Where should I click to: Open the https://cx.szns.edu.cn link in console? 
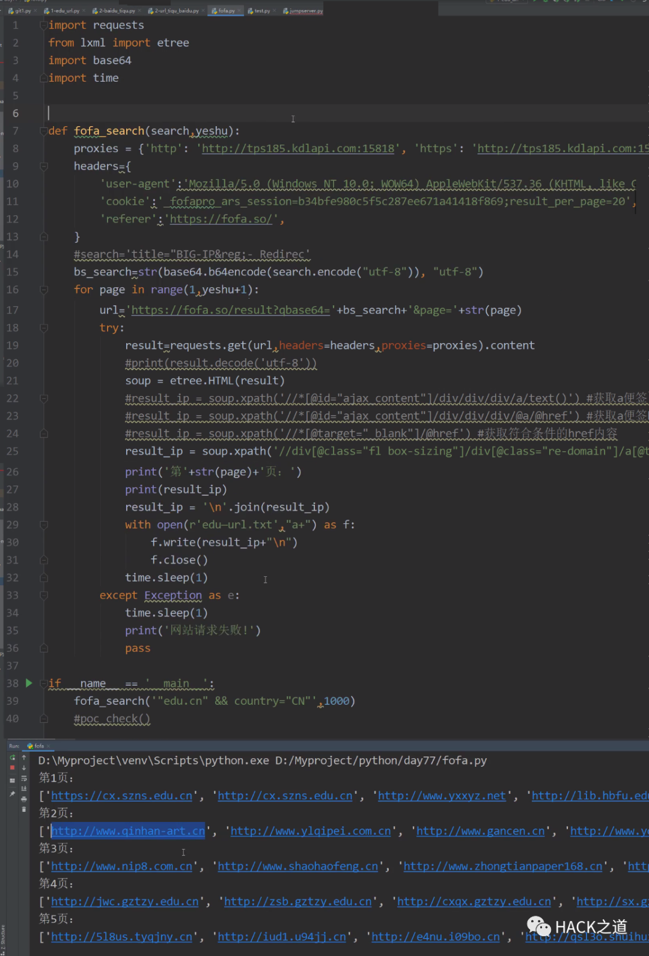pyautogui.click(x=121, y=796)
